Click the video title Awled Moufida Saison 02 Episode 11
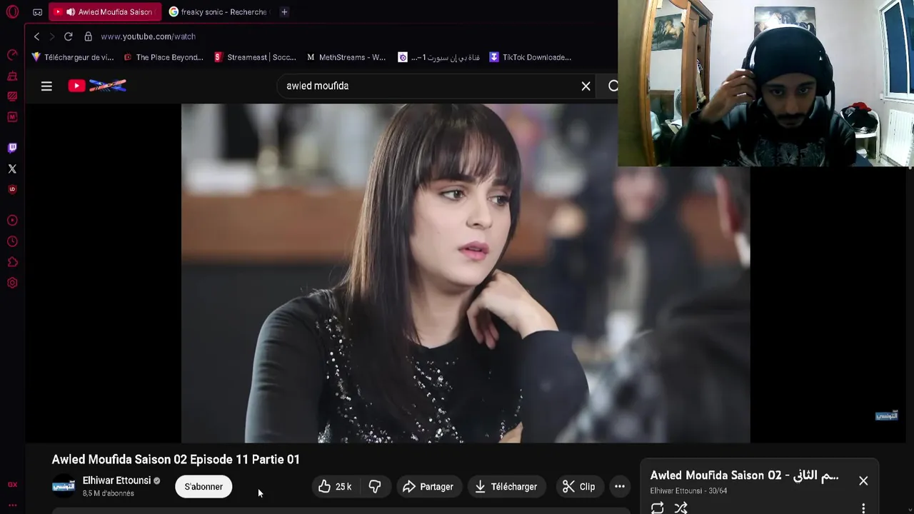The image size is (914, 514). coord(176,459)
